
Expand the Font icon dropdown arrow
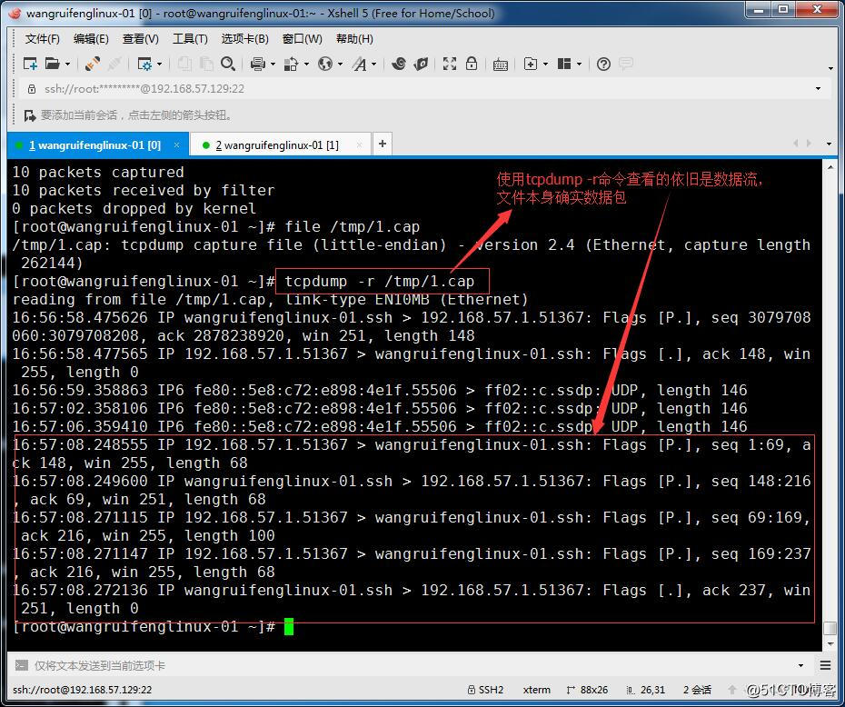tap(374, 65)
